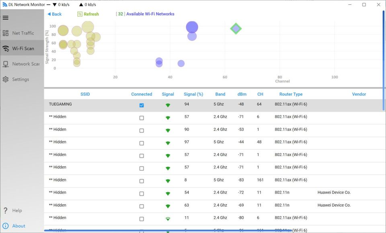Select the Wi-Fi Scan sidebar icon

point(6,49)
